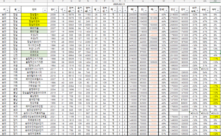Image resolution: width=221 pixels, height=136 pixels.
Task: Open the filter dropdown in column AB header
Action: [218, 10]
